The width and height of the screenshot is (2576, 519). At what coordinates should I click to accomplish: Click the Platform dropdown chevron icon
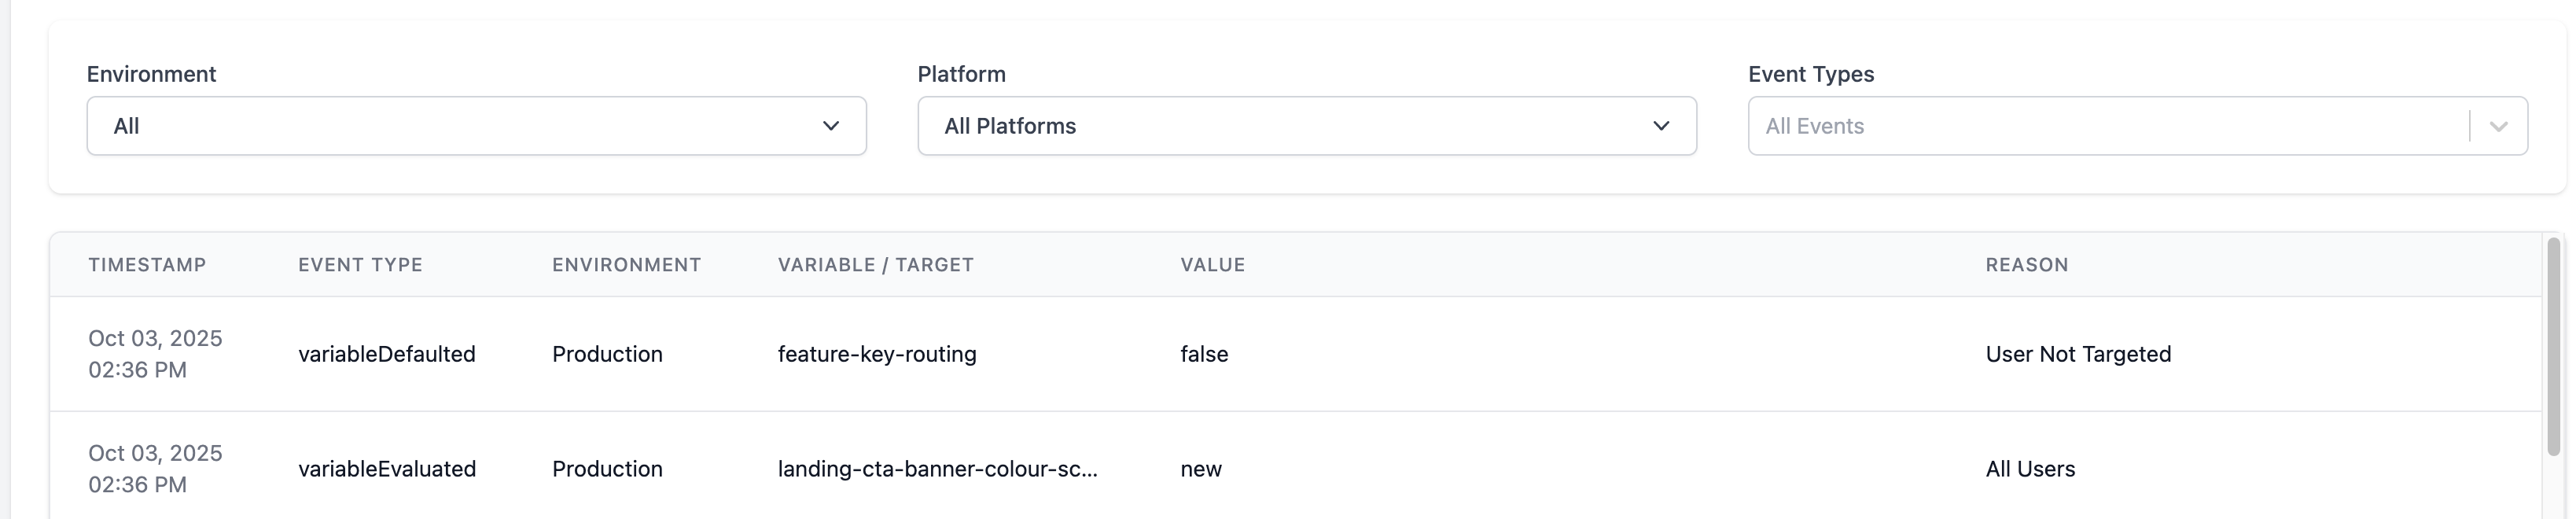click(x=1661, y=126)
